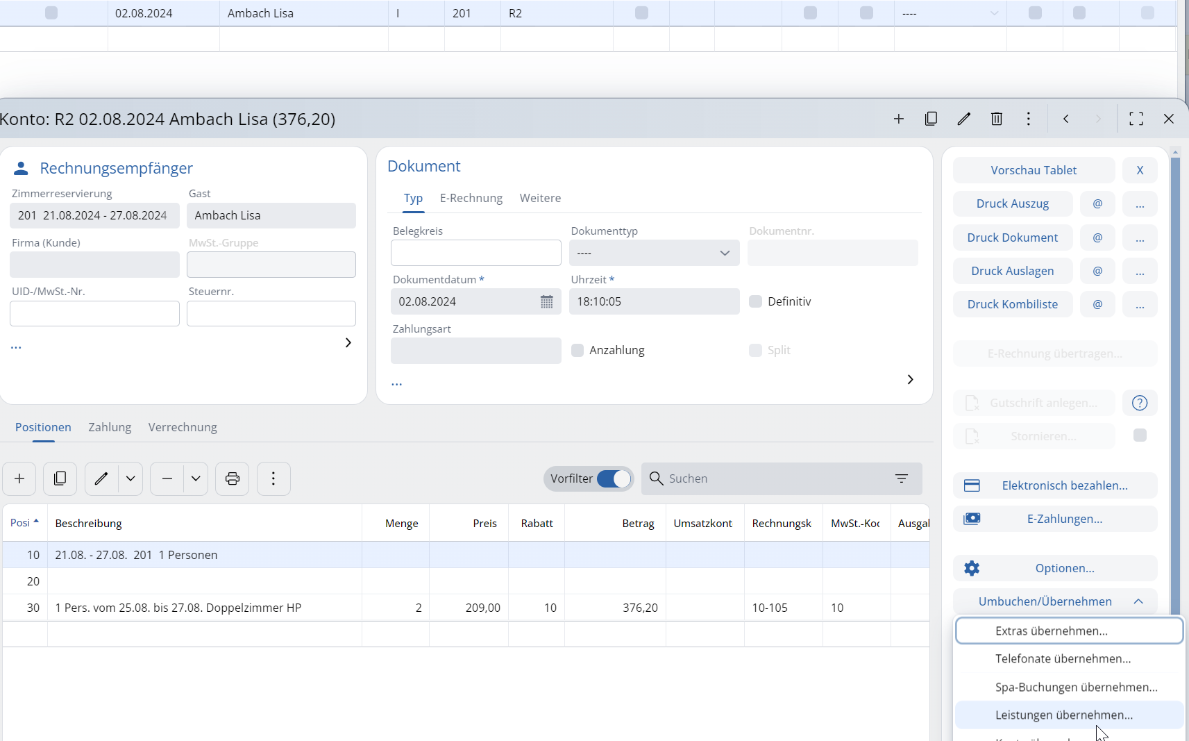Select Leistungen übernehmen menu entry
The image size is (1189, 741).
pos(1063,715)
